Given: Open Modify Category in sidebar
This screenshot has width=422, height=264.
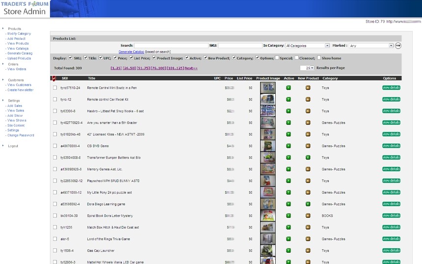Looking at the screenshot, I should pos(19,34).
